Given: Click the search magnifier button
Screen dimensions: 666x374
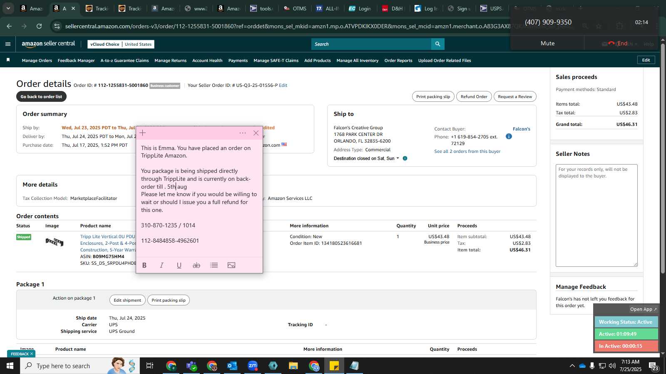Looking at the screenshot, I should (437, 44).
